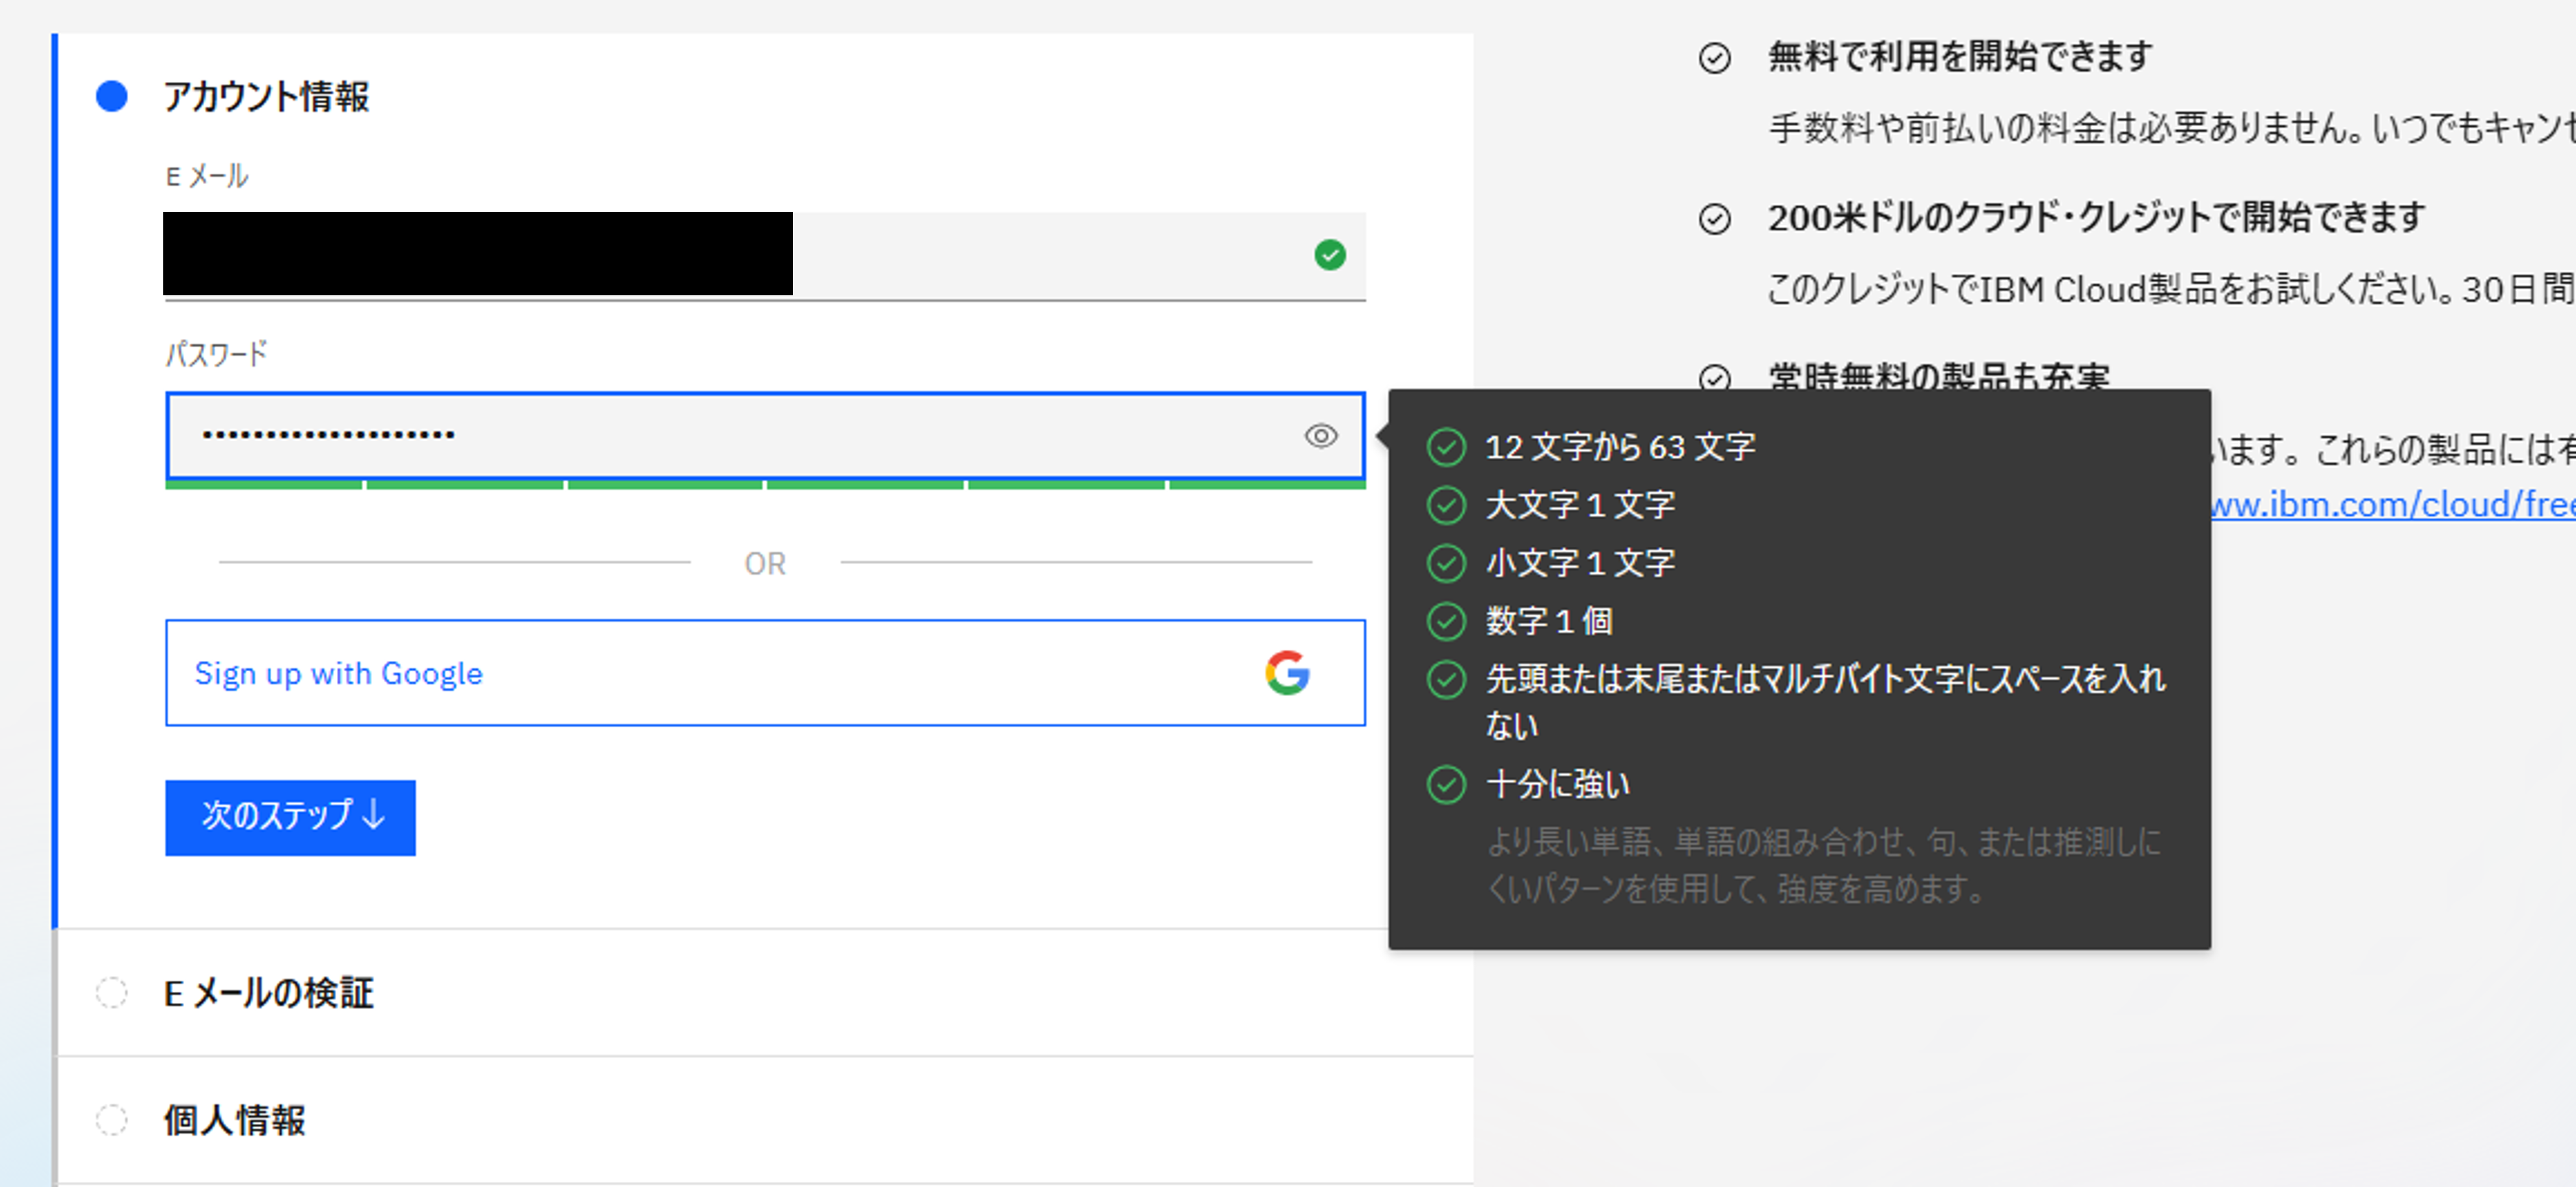Select the Eメールの検証 step circle
Image resolution: width=2576 pixels, height=1187 pixels.
(x=112, y=993)
